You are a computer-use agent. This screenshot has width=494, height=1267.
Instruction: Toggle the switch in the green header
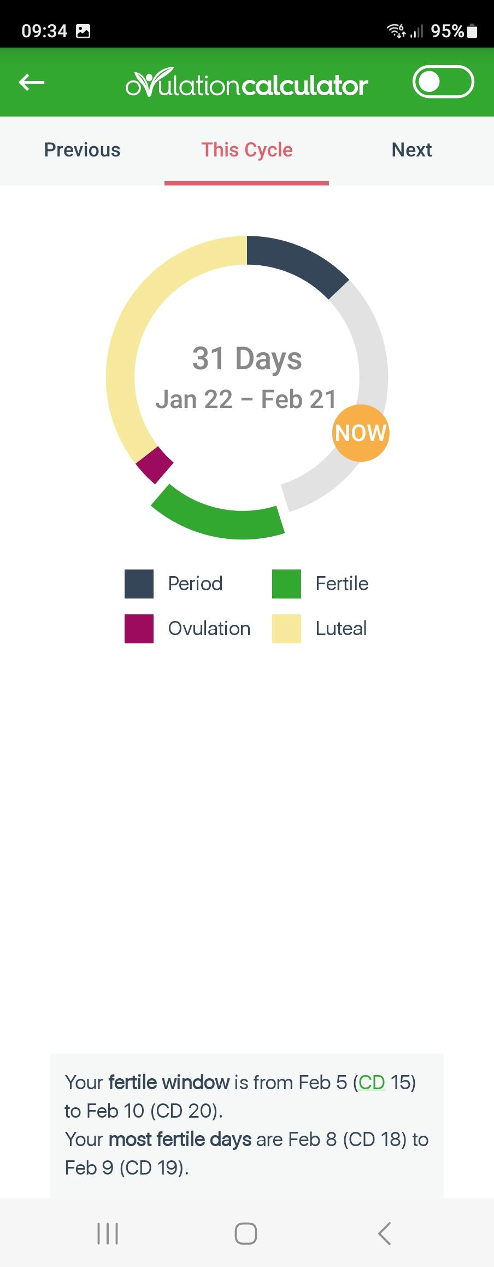click(443, 82)
